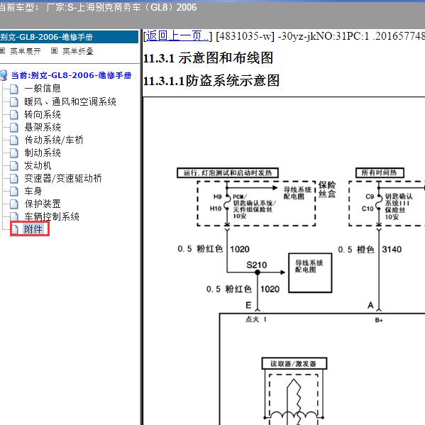Expand all menus with 菜单展开
The image size is (425, 425).
tap(26, 51)
